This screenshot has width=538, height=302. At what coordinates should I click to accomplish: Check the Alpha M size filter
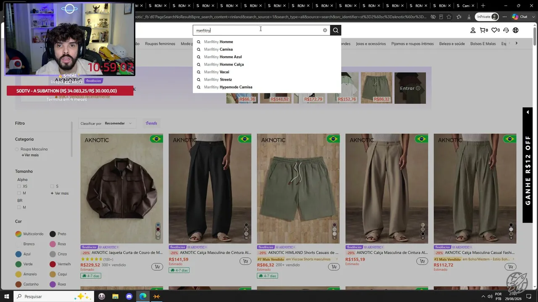tap(19, 193)
